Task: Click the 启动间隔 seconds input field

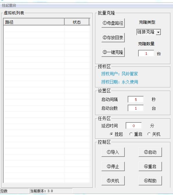Action: click(x=136, y=99)
